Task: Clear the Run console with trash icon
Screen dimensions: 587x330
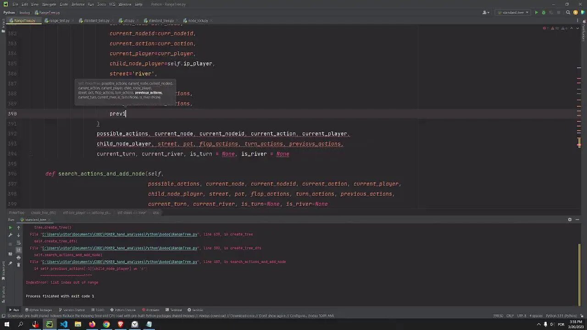Action: point(18,264)
